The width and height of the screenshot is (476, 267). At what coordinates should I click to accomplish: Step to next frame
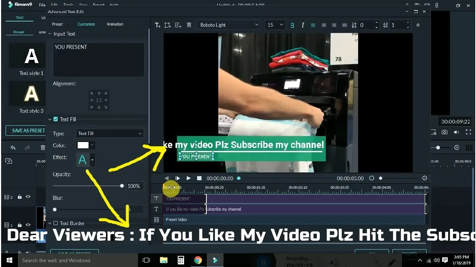pyautogui.click(x=177, y=178)
